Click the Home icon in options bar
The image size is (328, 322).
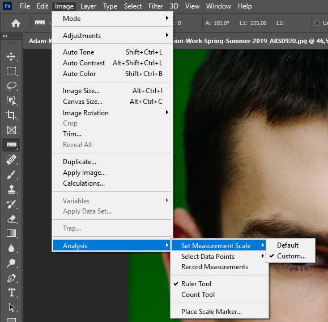pyautogui.click(x=16, y=23)
